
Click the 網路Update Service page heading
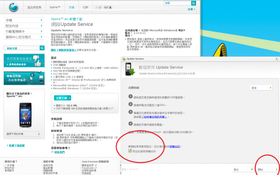click(x=72, y=24)
